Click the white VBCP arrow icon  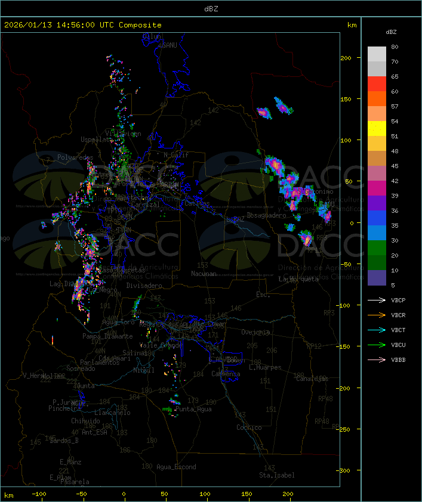(377, 300)
